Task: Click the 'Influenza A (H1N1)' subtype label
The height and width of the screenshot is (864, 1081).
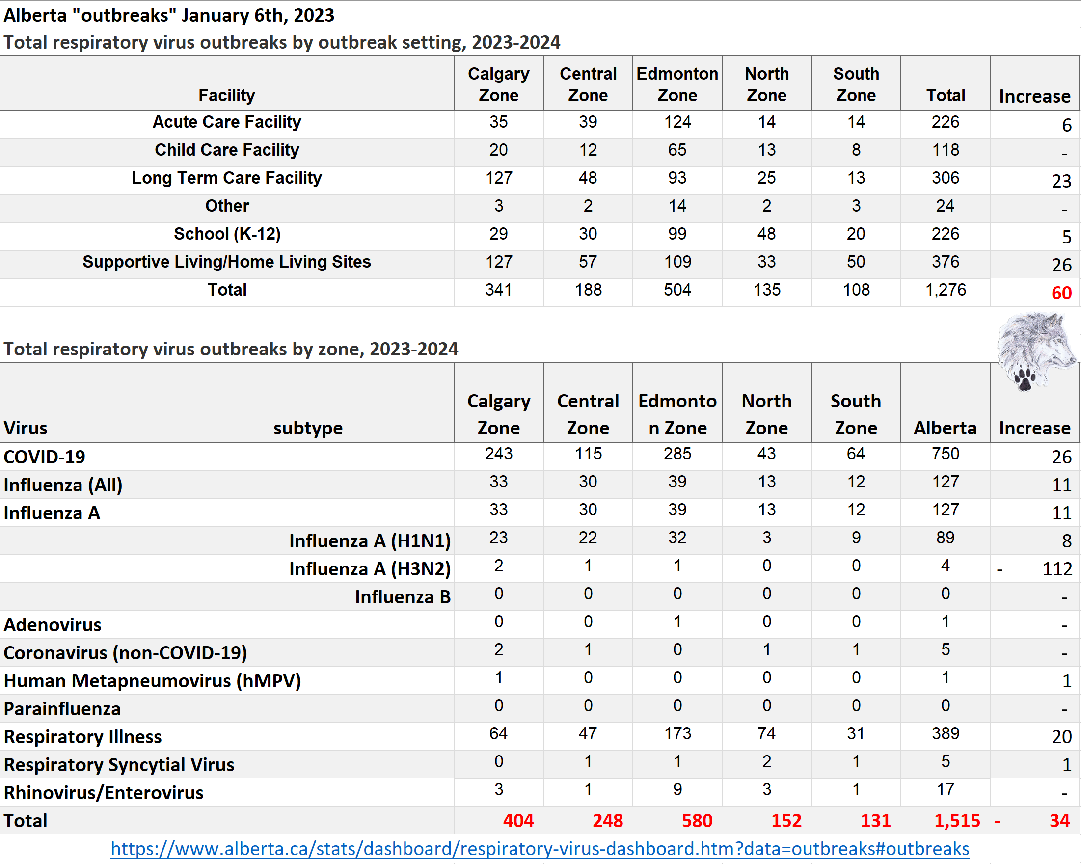Action: [370, 541]
